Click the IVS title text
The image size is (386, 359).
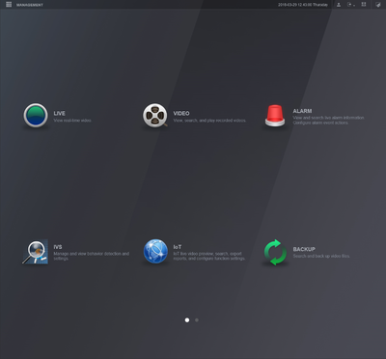[x=58, y=247]
